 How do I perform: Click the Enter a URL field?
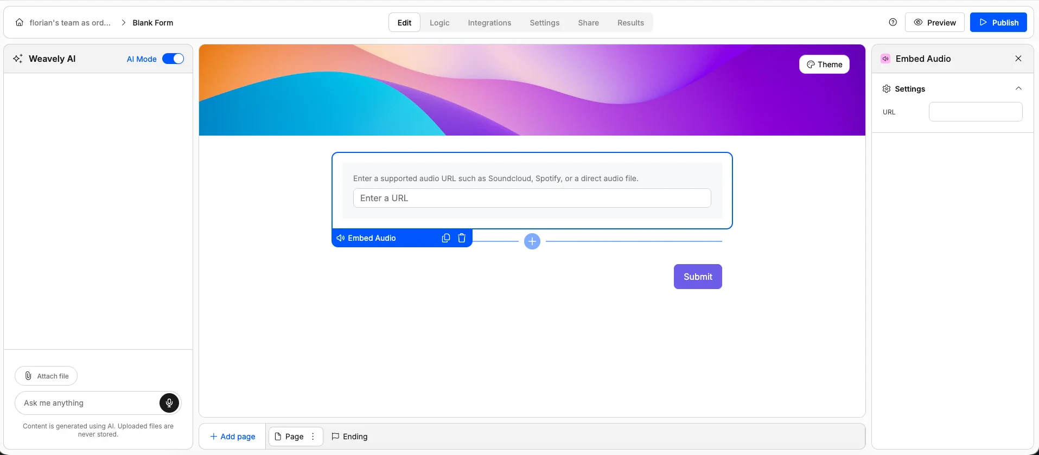point(532,198)
